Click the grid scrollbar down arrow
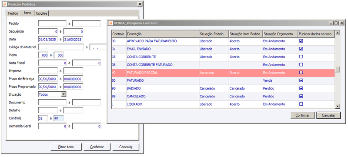This screenshot has height=157, width=348. (338, 106)
